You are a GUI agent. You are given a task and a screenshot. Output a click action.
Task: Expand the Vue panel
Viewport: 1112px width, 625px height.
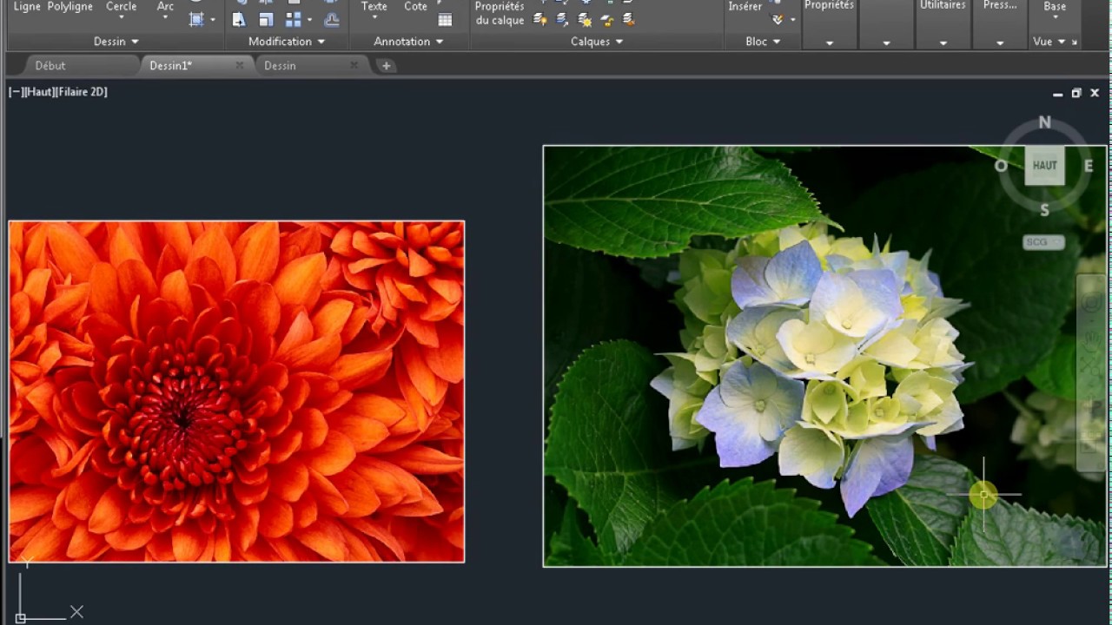point(1049,41)
